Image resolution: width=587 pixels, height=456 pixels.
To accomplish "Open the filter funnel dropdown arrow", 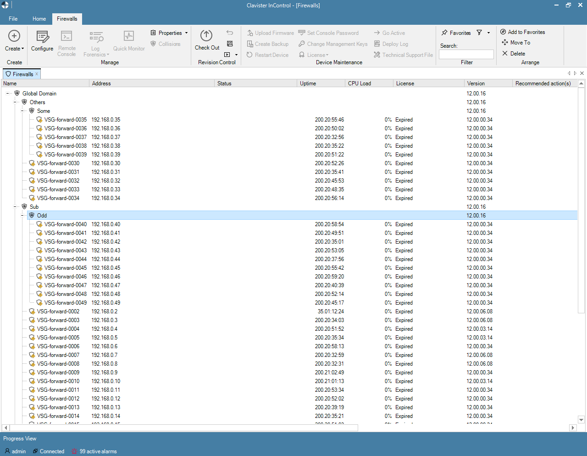I will (488, 33).
